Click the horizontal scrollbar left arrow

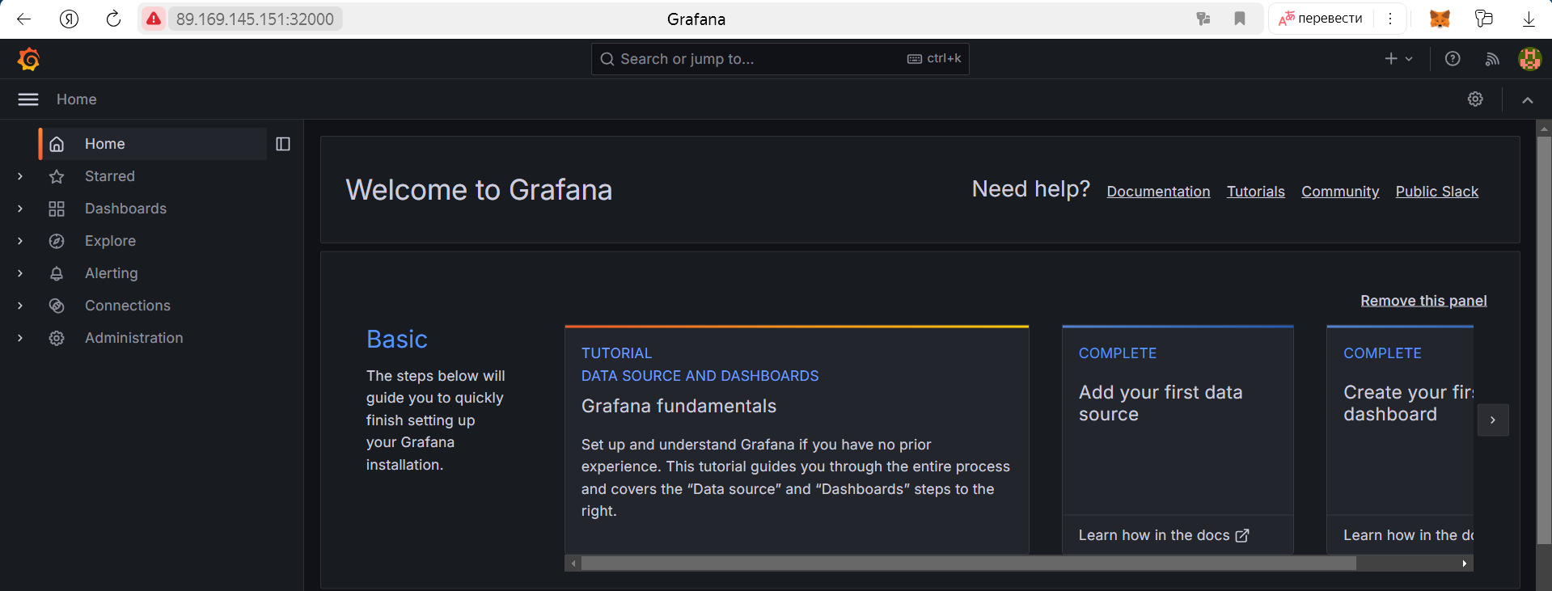coord(573,564)
